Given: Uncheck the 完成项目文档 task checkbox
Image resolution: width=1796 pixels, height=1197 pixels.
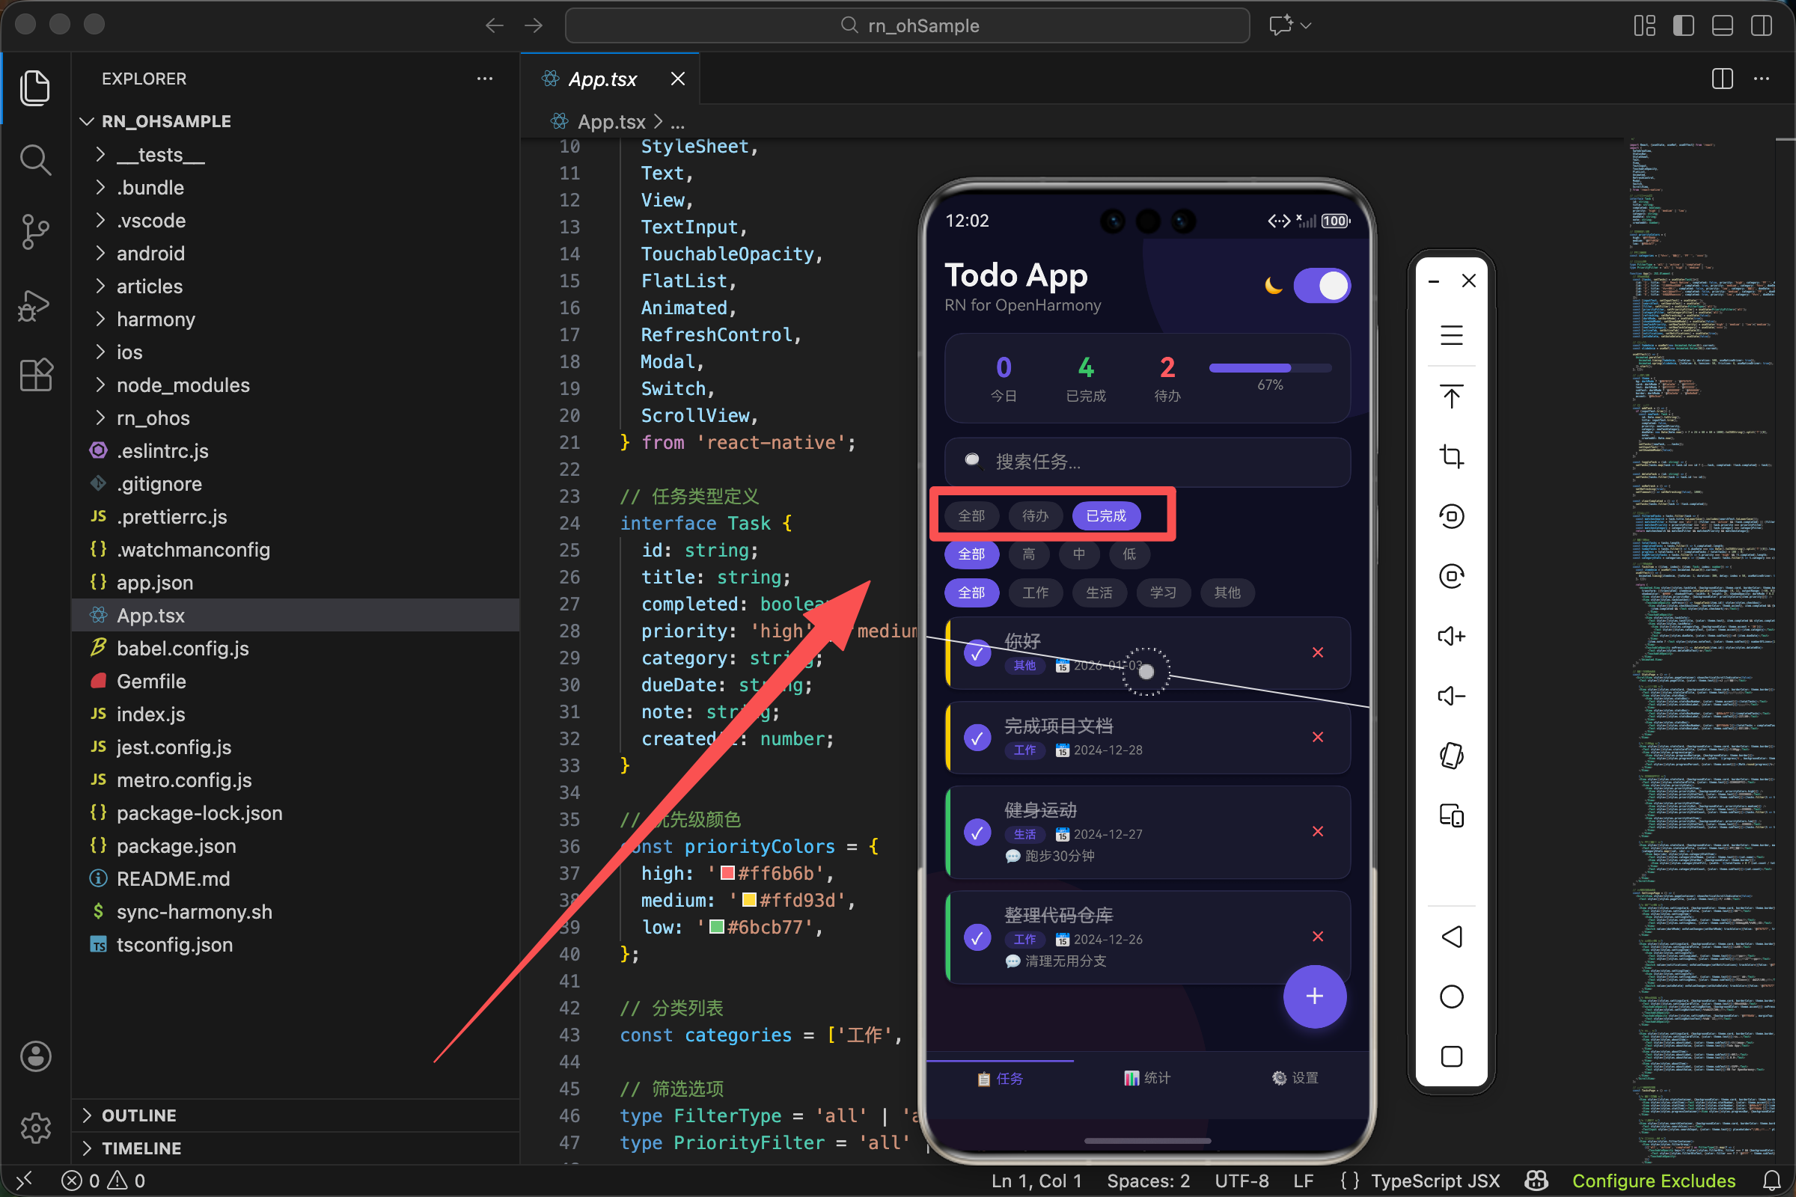Looking at the screenshot, I should pyautogui.click(x=977, y=738).
